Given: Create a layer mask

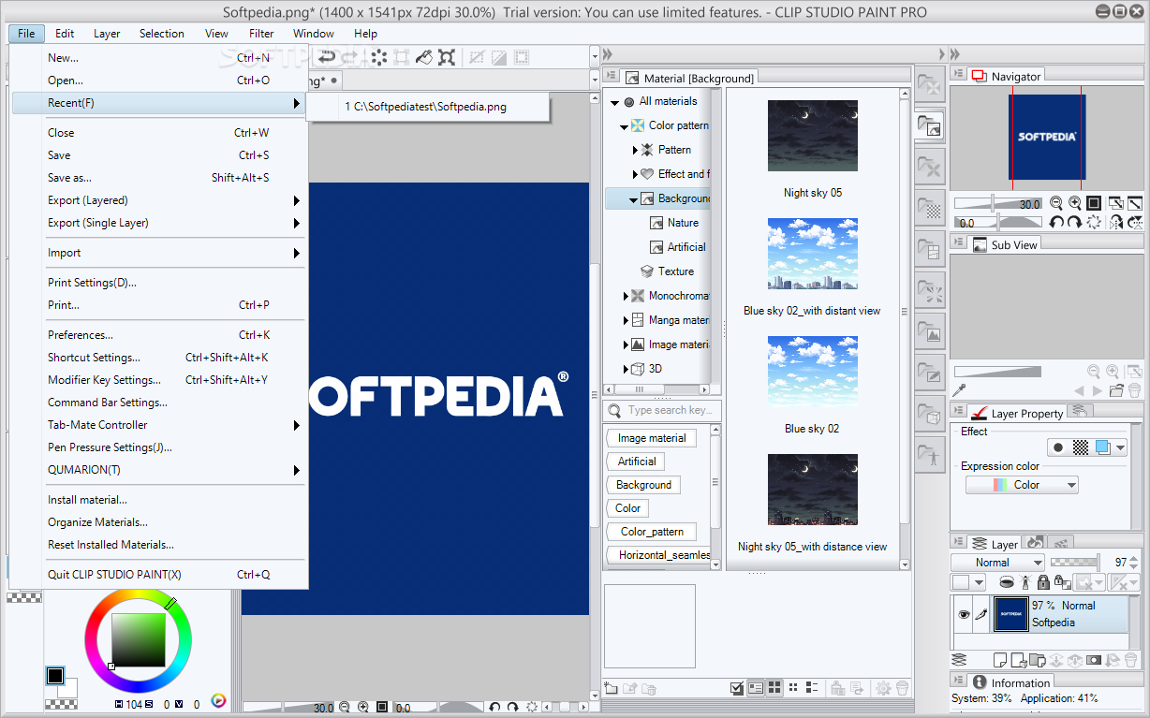Looking at the screenshot, I should pyautogui.click(x=1093, y=661).
